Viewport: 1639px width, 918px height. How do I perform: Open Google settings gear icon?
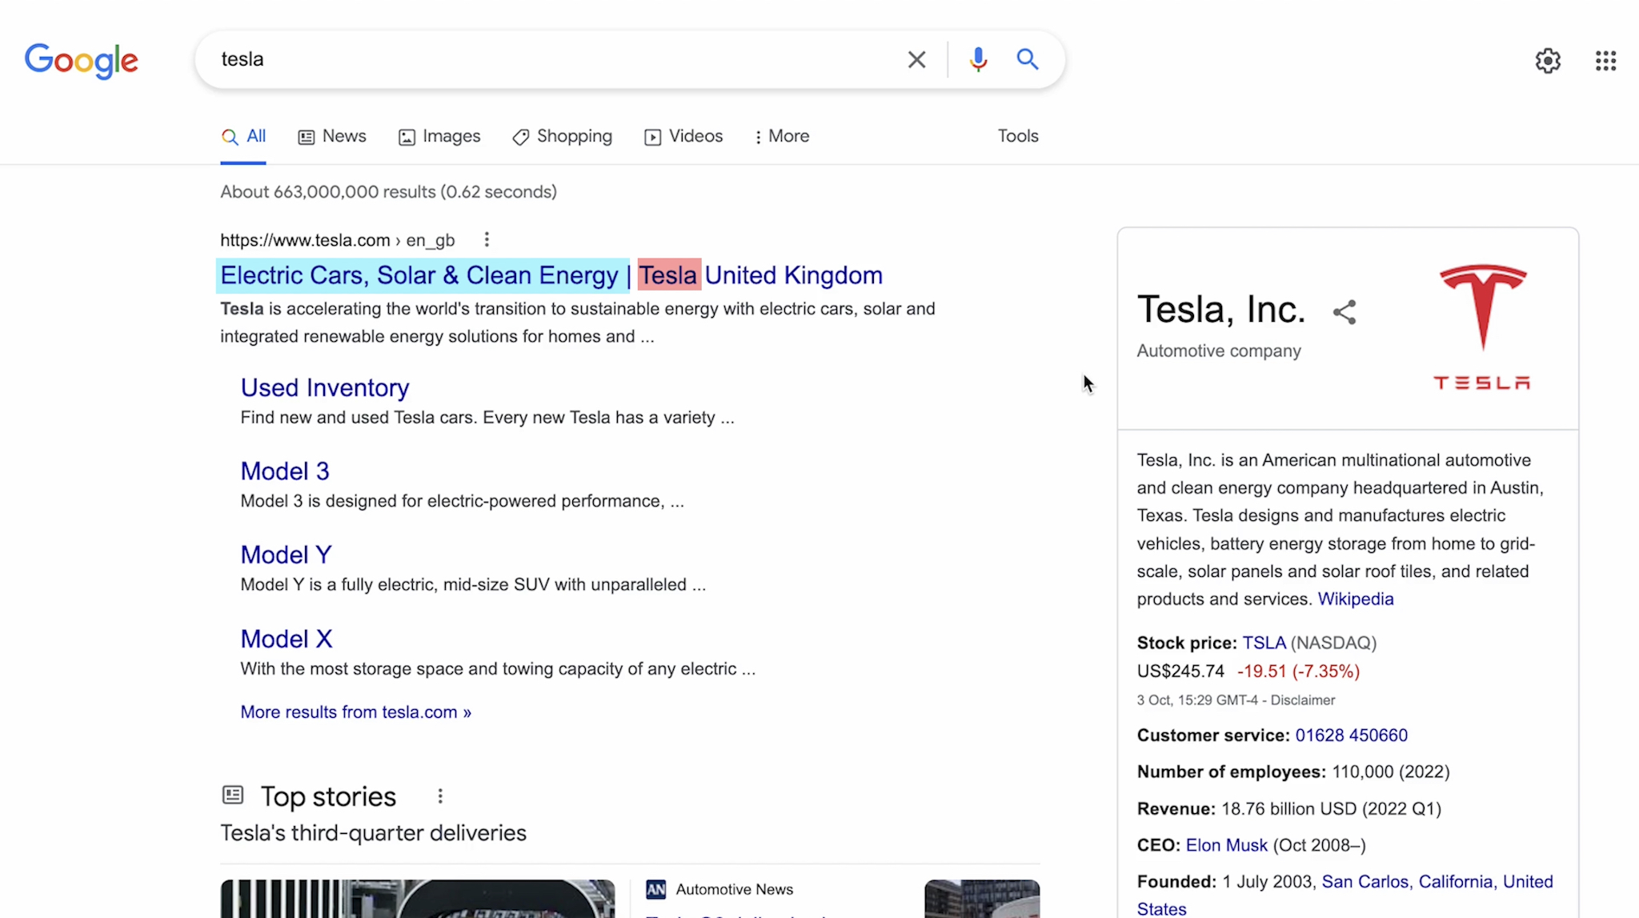[1548, 61]
